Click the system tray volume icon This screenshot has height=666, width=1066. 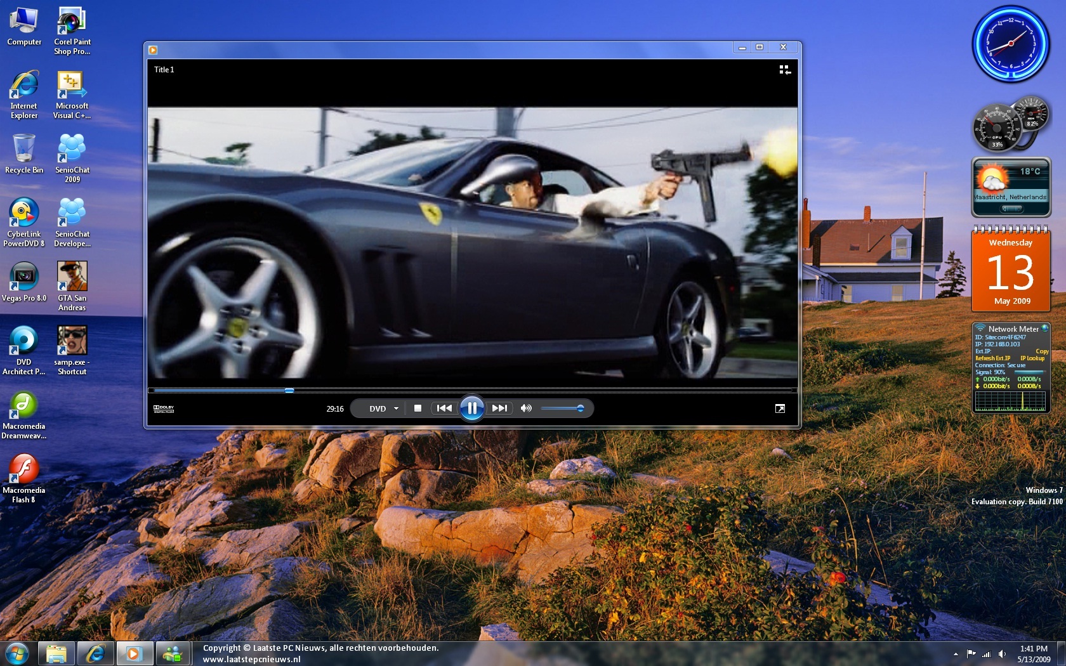pyautogui.click(x=1003, y=654)
